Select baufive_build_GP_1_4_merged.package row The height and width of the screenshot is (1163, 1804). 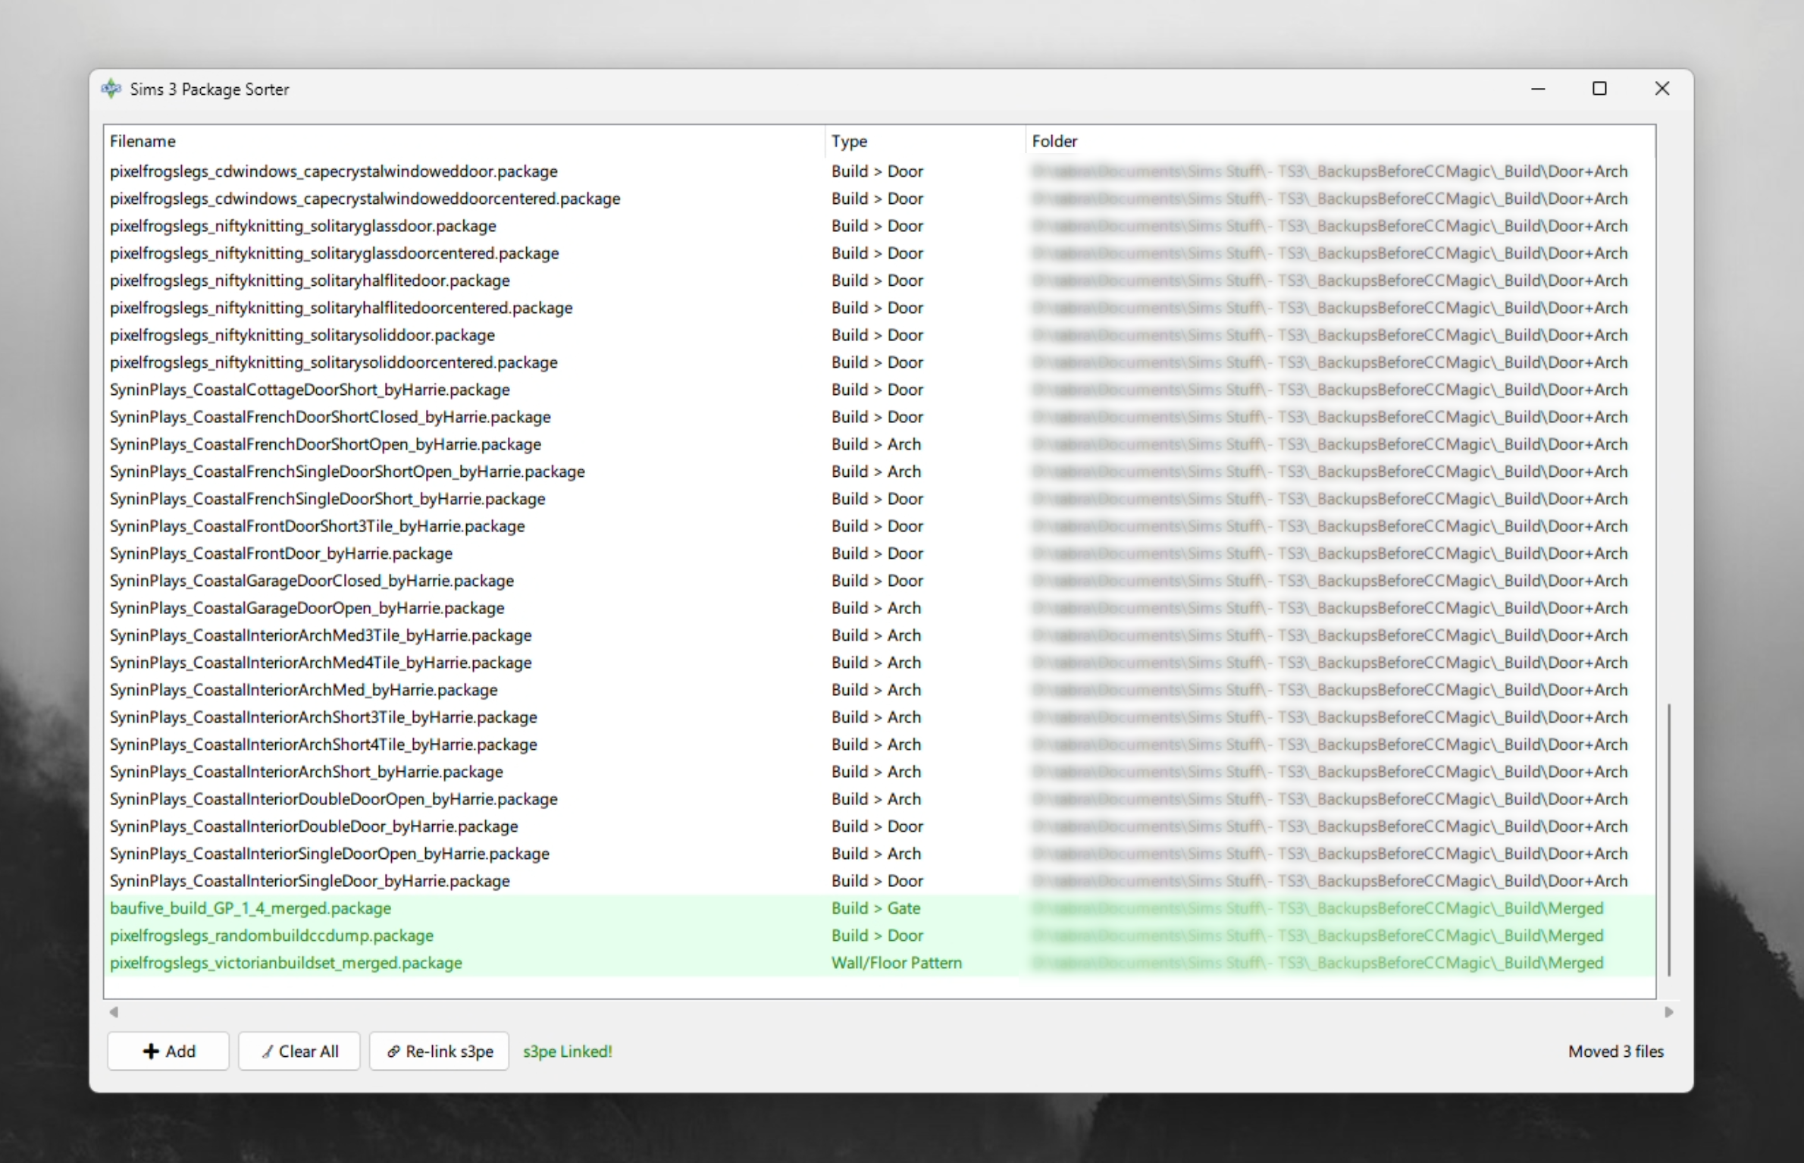pyautogui.click(x=250, y=908)
